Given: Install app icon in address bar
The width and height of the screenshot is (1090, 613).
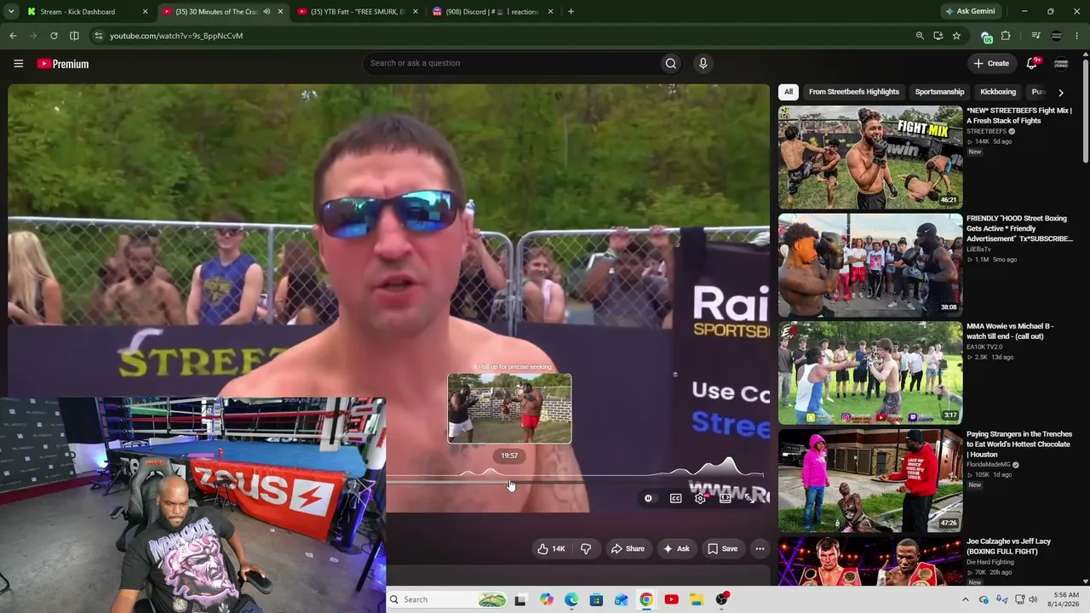Looking at the screenshot, I should [938, 36].
